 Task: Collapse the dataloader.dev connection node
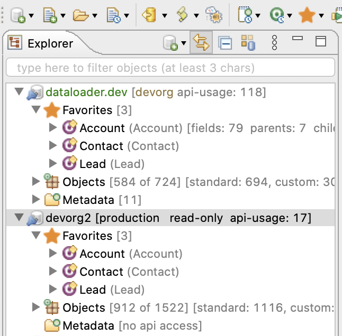19,91
